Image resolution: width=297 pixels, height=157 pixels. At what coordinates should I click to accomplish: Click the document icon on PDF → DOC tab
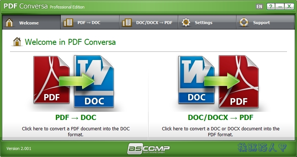coord(68,23)
